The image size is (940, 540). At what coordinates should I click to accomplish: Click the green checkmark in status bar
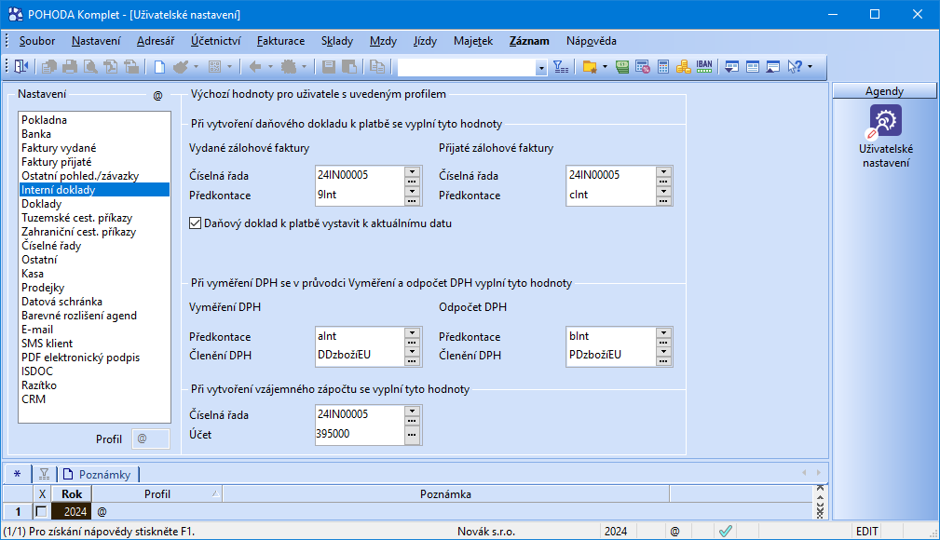726,531
